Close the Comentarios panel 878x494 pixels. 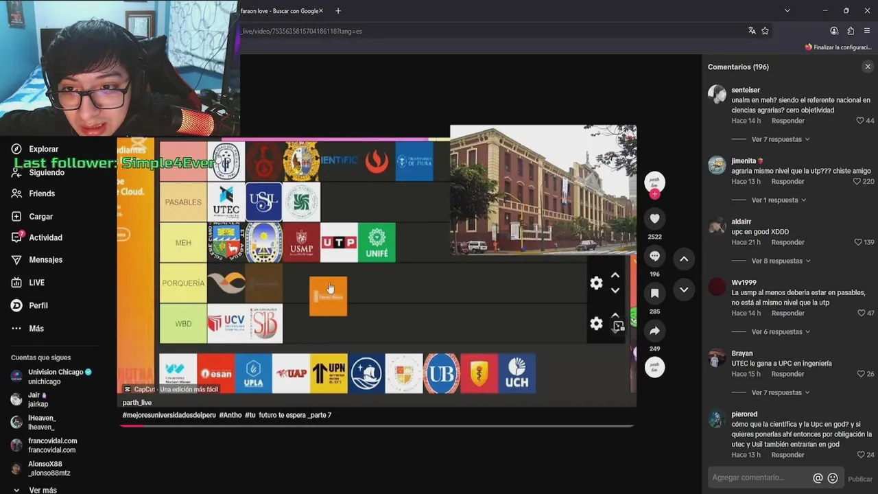[868, 67]
